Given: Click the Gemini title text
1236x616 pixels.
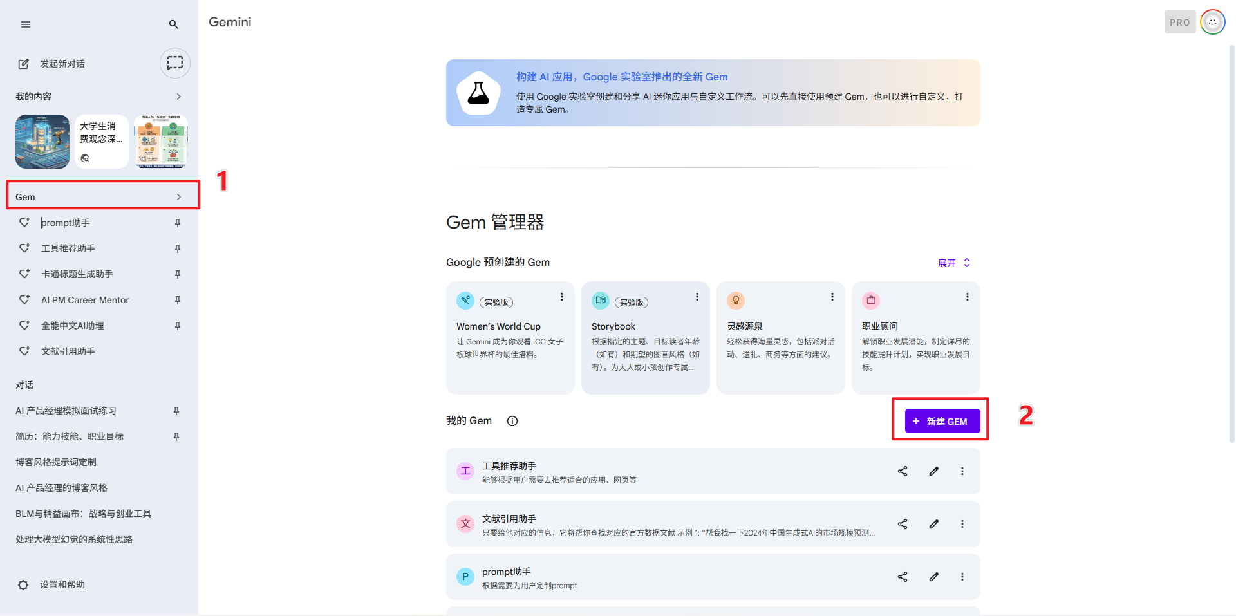Looking at the screenshot, I should [x=230, y=22].
